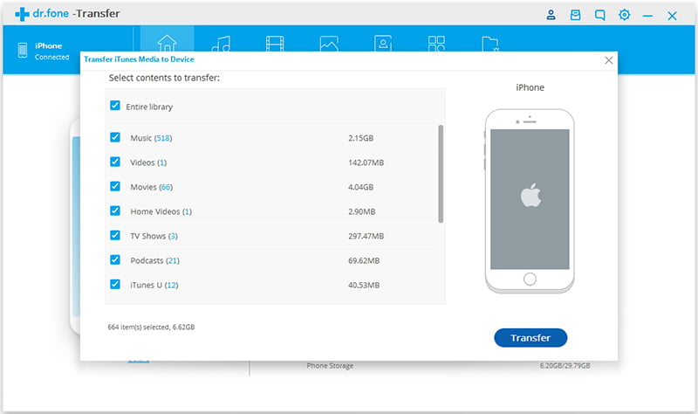698x414 pixels.
Task: Switch to the Videos film icon tab
Action: pyautogui.click(x=275, y=44)
